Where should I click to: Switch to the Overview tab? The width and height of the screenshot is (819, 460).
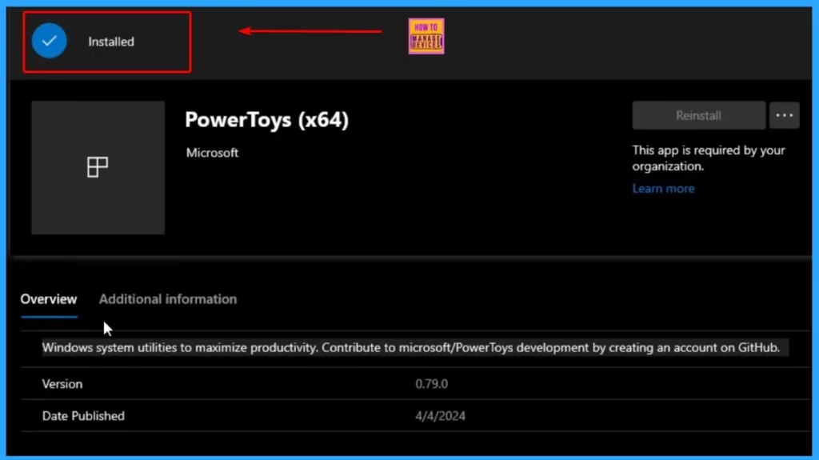tap(49, 299)
